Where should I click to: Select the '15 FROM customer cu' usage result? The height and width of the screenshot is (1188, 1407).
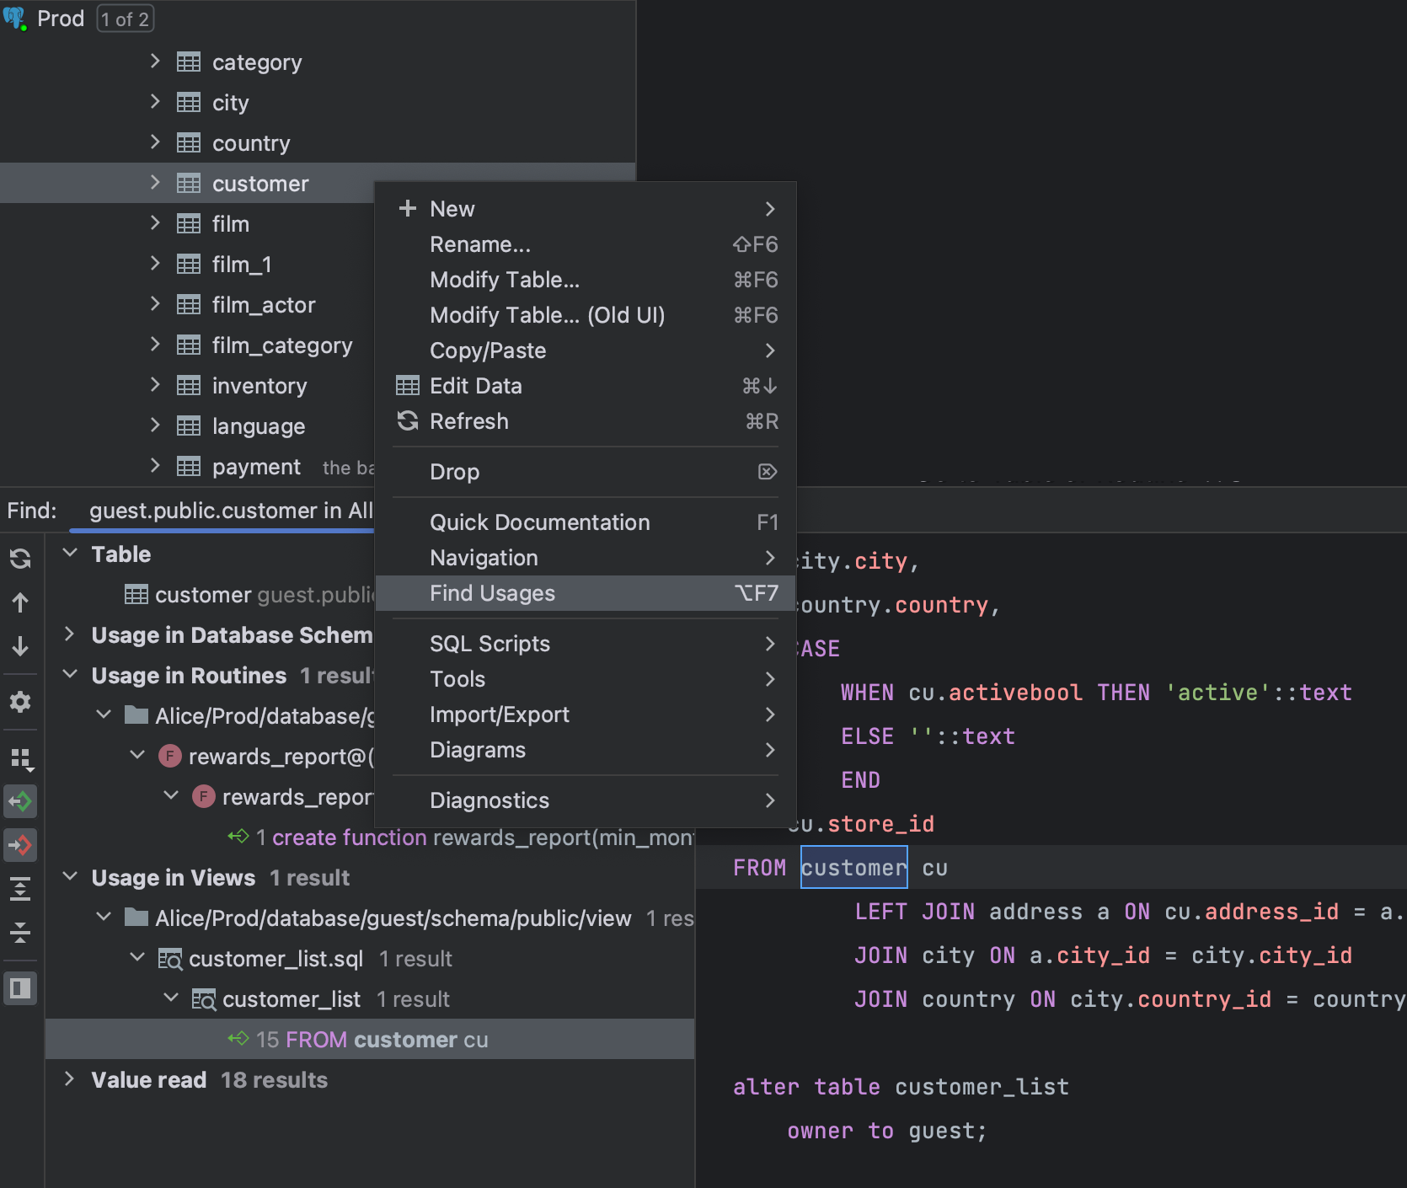[x=372, y=1040]
